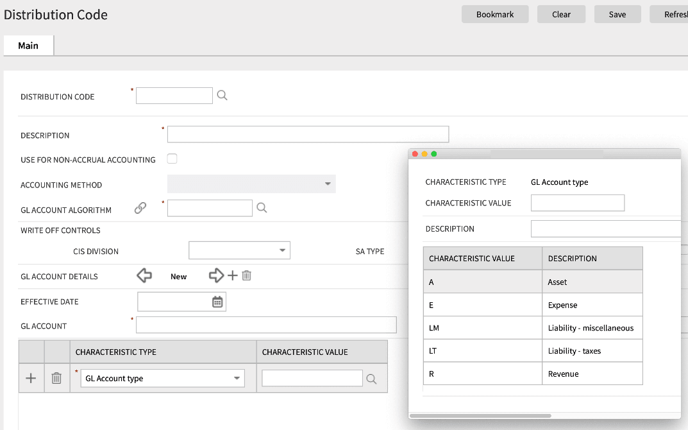Click New under GL Account Details
The height and width of the screenshot is (430, 688).
point(178,276)
